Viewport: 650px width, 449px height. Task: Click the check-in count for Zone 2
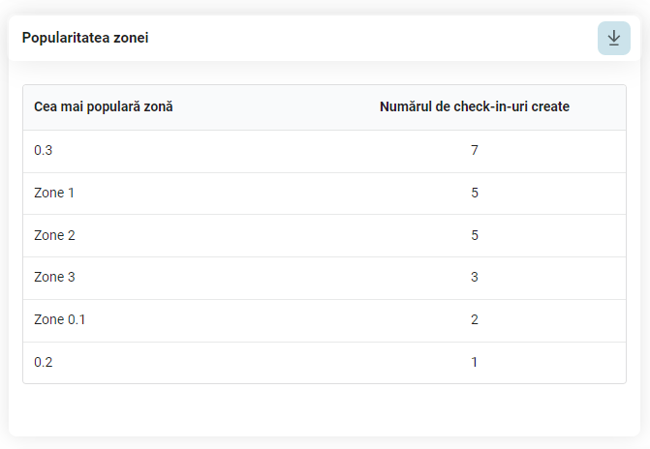tap(475, 235)
